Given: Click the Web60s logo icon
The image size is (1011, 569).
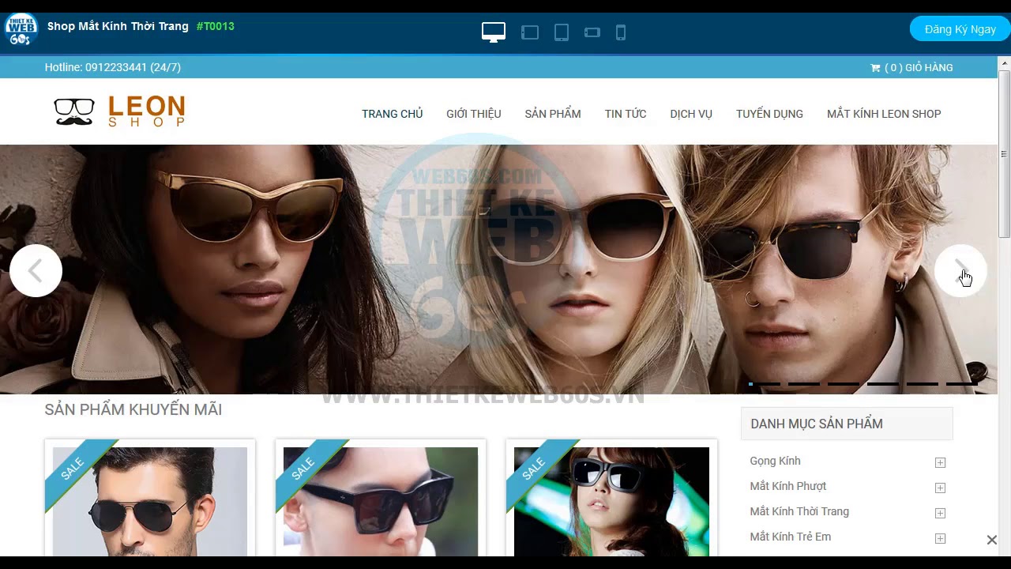Looking at the screenshot, I should click(x=21, y=31).
